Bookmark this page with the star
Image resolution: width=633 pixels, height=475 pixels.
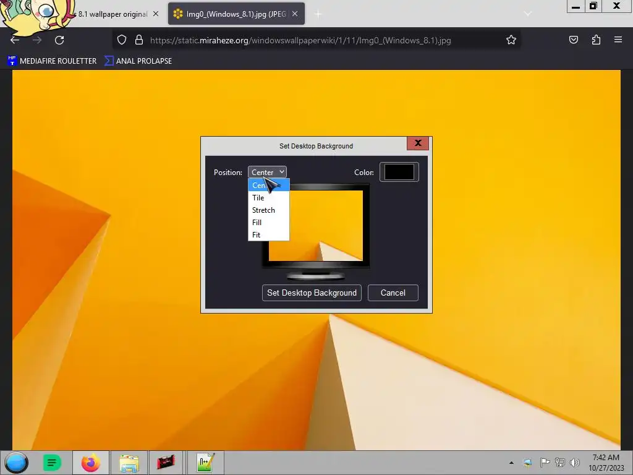point(511,40)
